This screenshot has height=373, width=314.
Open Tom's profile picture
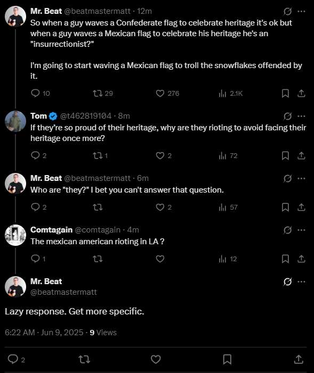(x=15, y=121)
